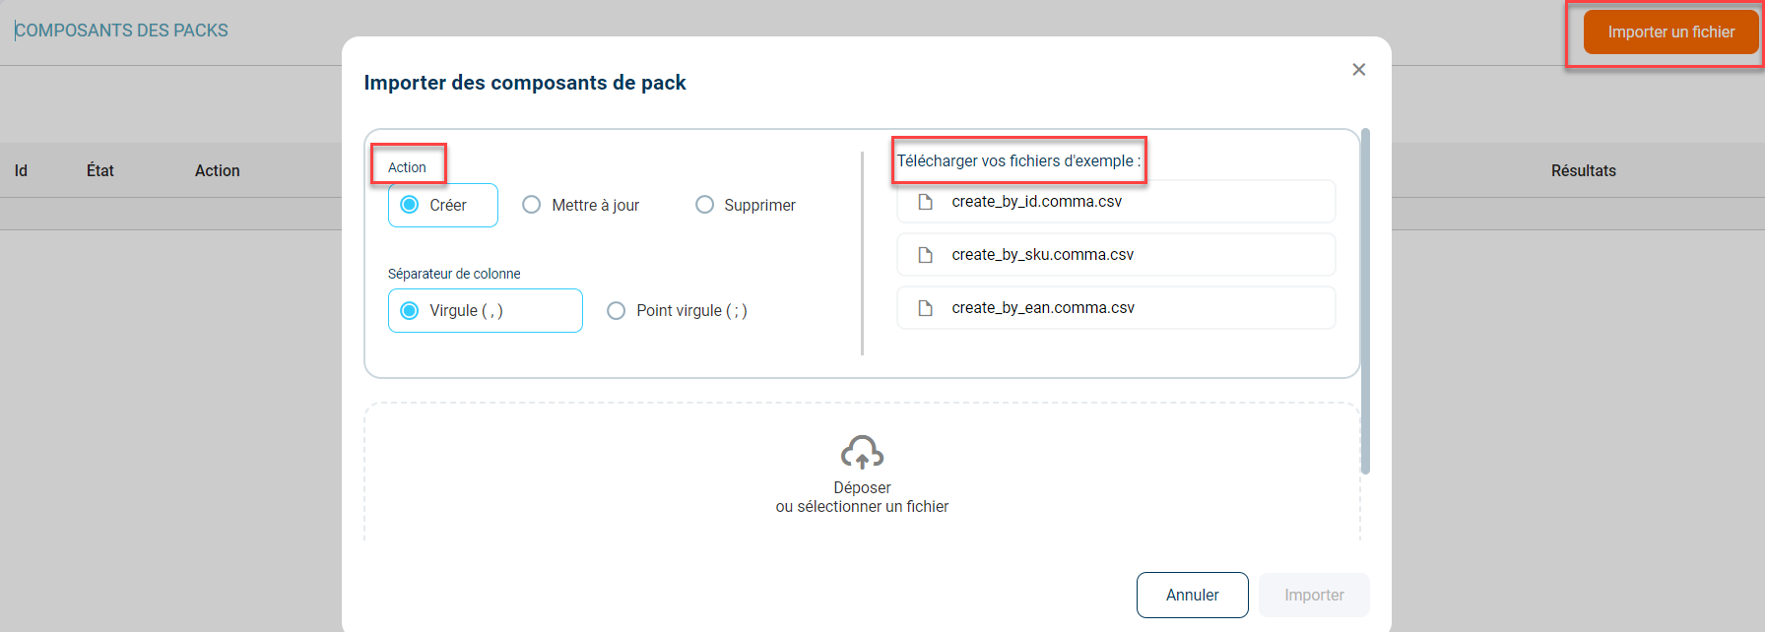
Task: Choose Point virgule as column separator
Action: coord(617,310)
